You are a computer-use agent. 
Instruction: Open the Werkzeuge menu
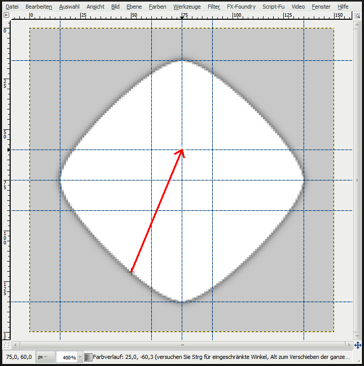(x=187, y=7)
